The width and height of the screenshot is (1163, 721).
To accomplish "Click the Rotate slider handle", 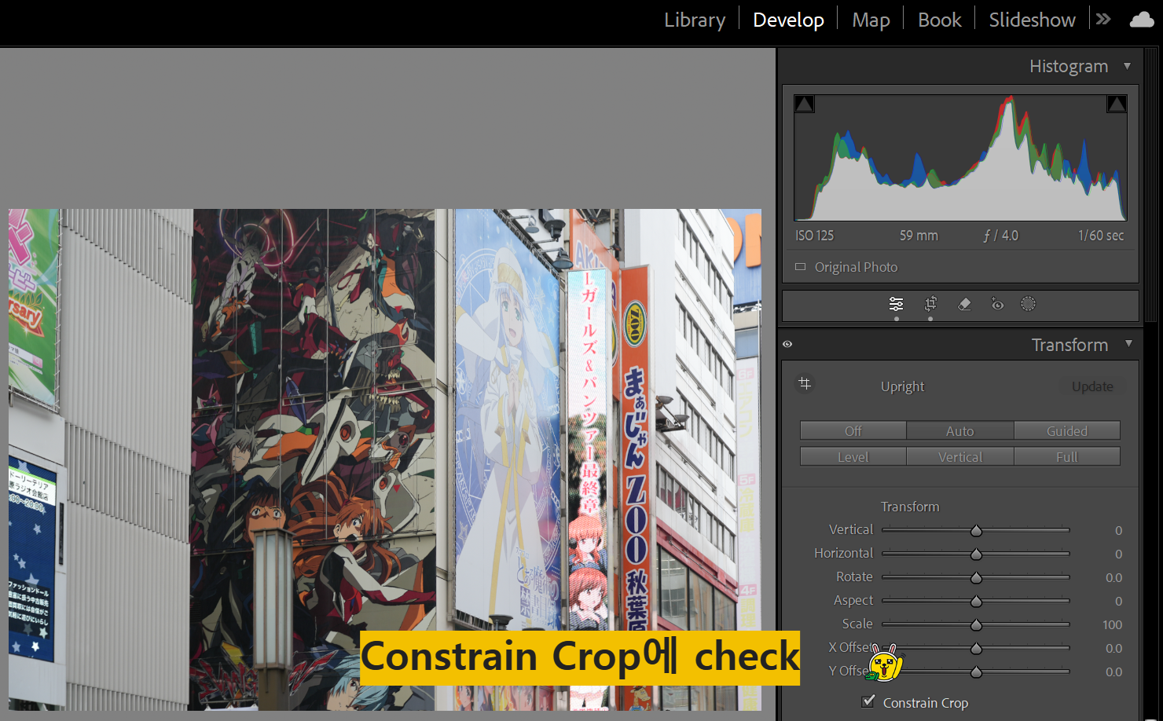I will [x=976, y=577].
